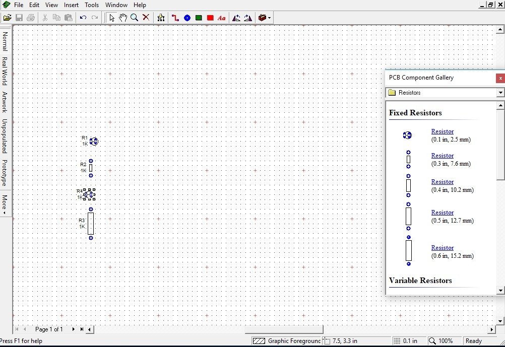Click the Resistor link for 0.6 in
The image size is (505, 347).
442,248
